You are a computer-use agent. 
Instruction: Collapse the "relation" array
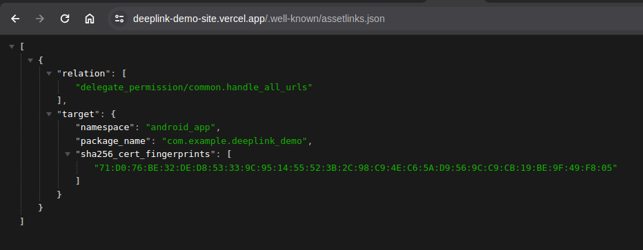coord(49,74)
